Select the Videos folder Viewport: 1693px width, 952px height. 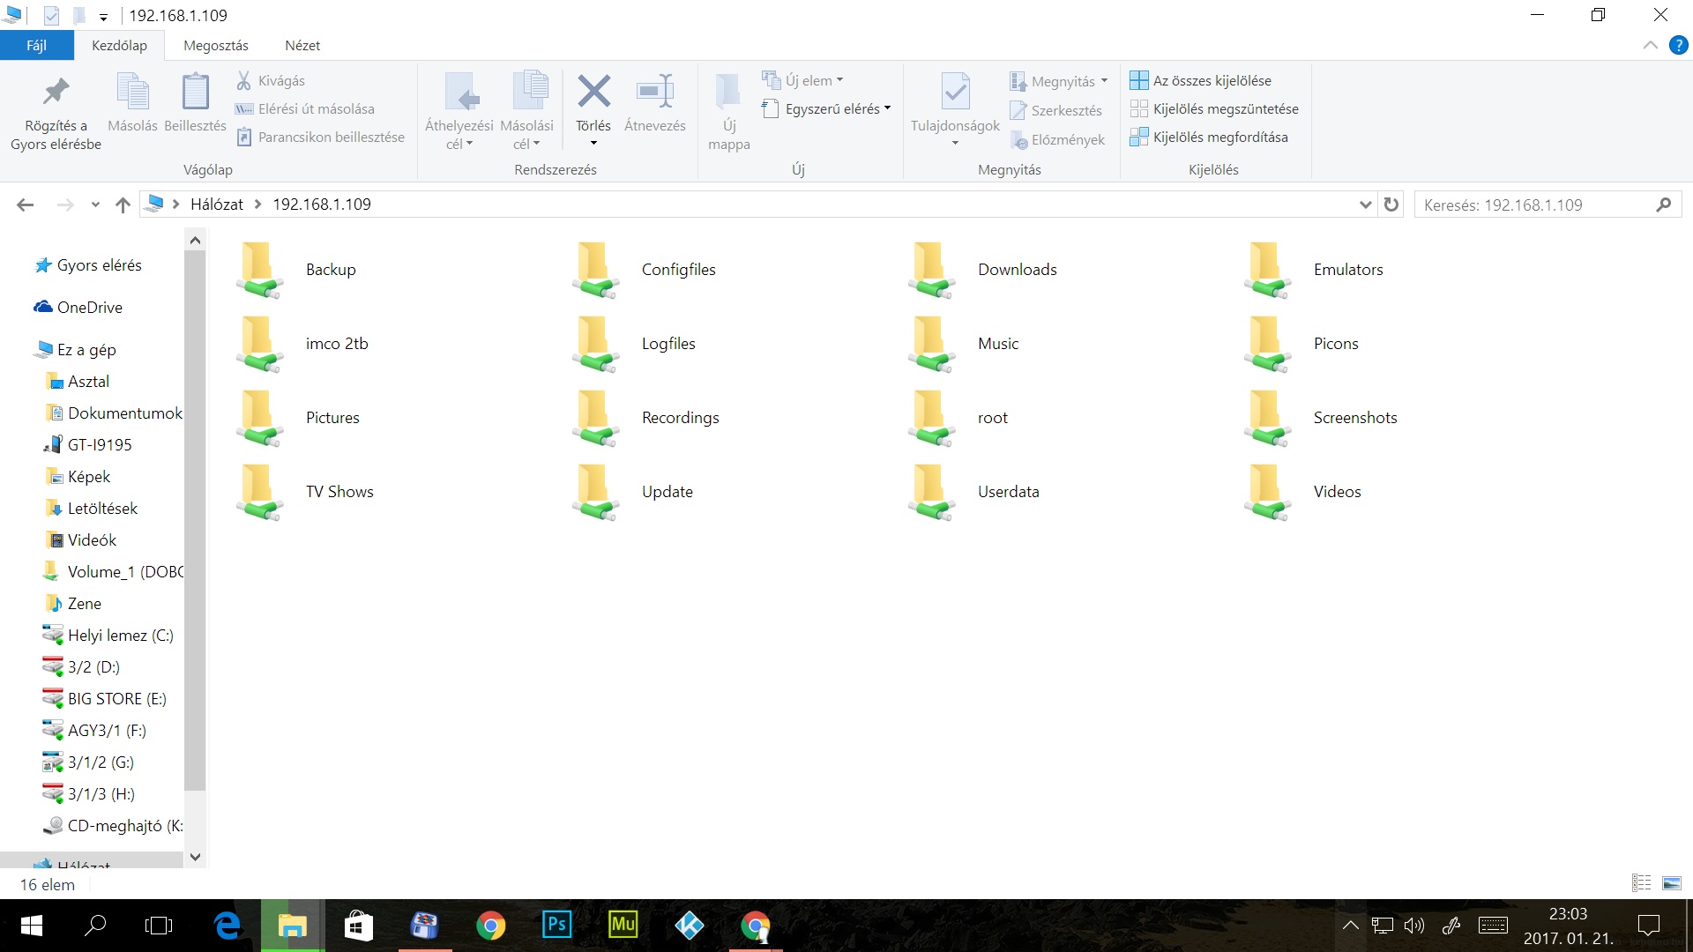pos(1302,491)
